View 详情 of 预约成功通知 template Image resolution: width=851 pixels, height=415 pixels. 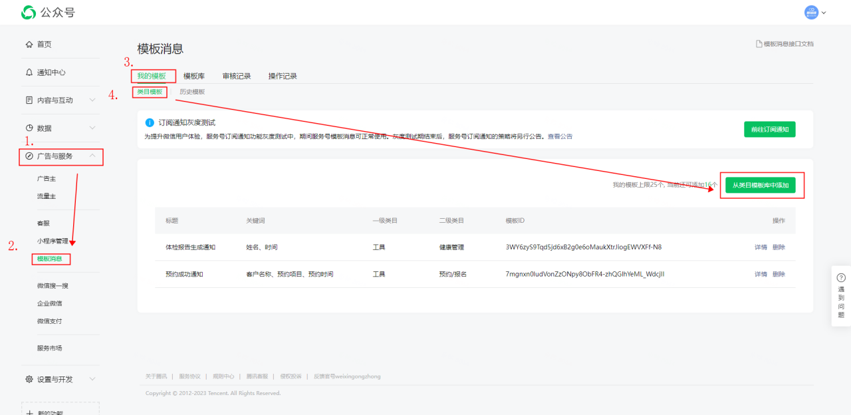click(x=761, y=274)
